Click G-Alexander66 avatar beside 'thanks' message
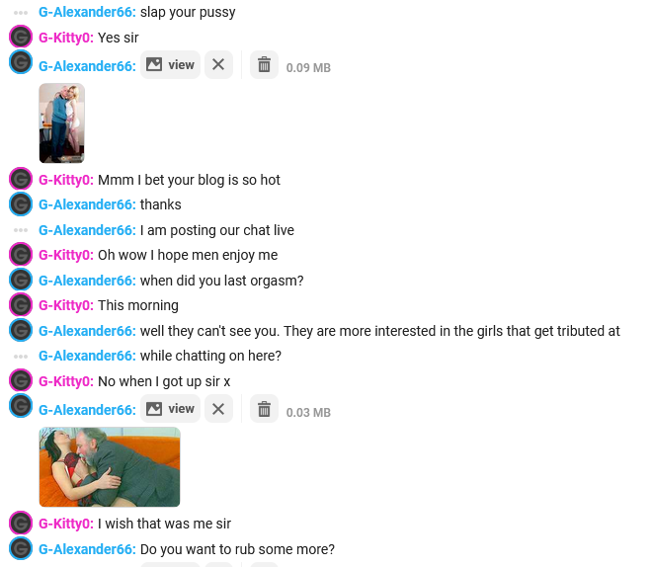652x567 pixels. click(x=21, y=204)
